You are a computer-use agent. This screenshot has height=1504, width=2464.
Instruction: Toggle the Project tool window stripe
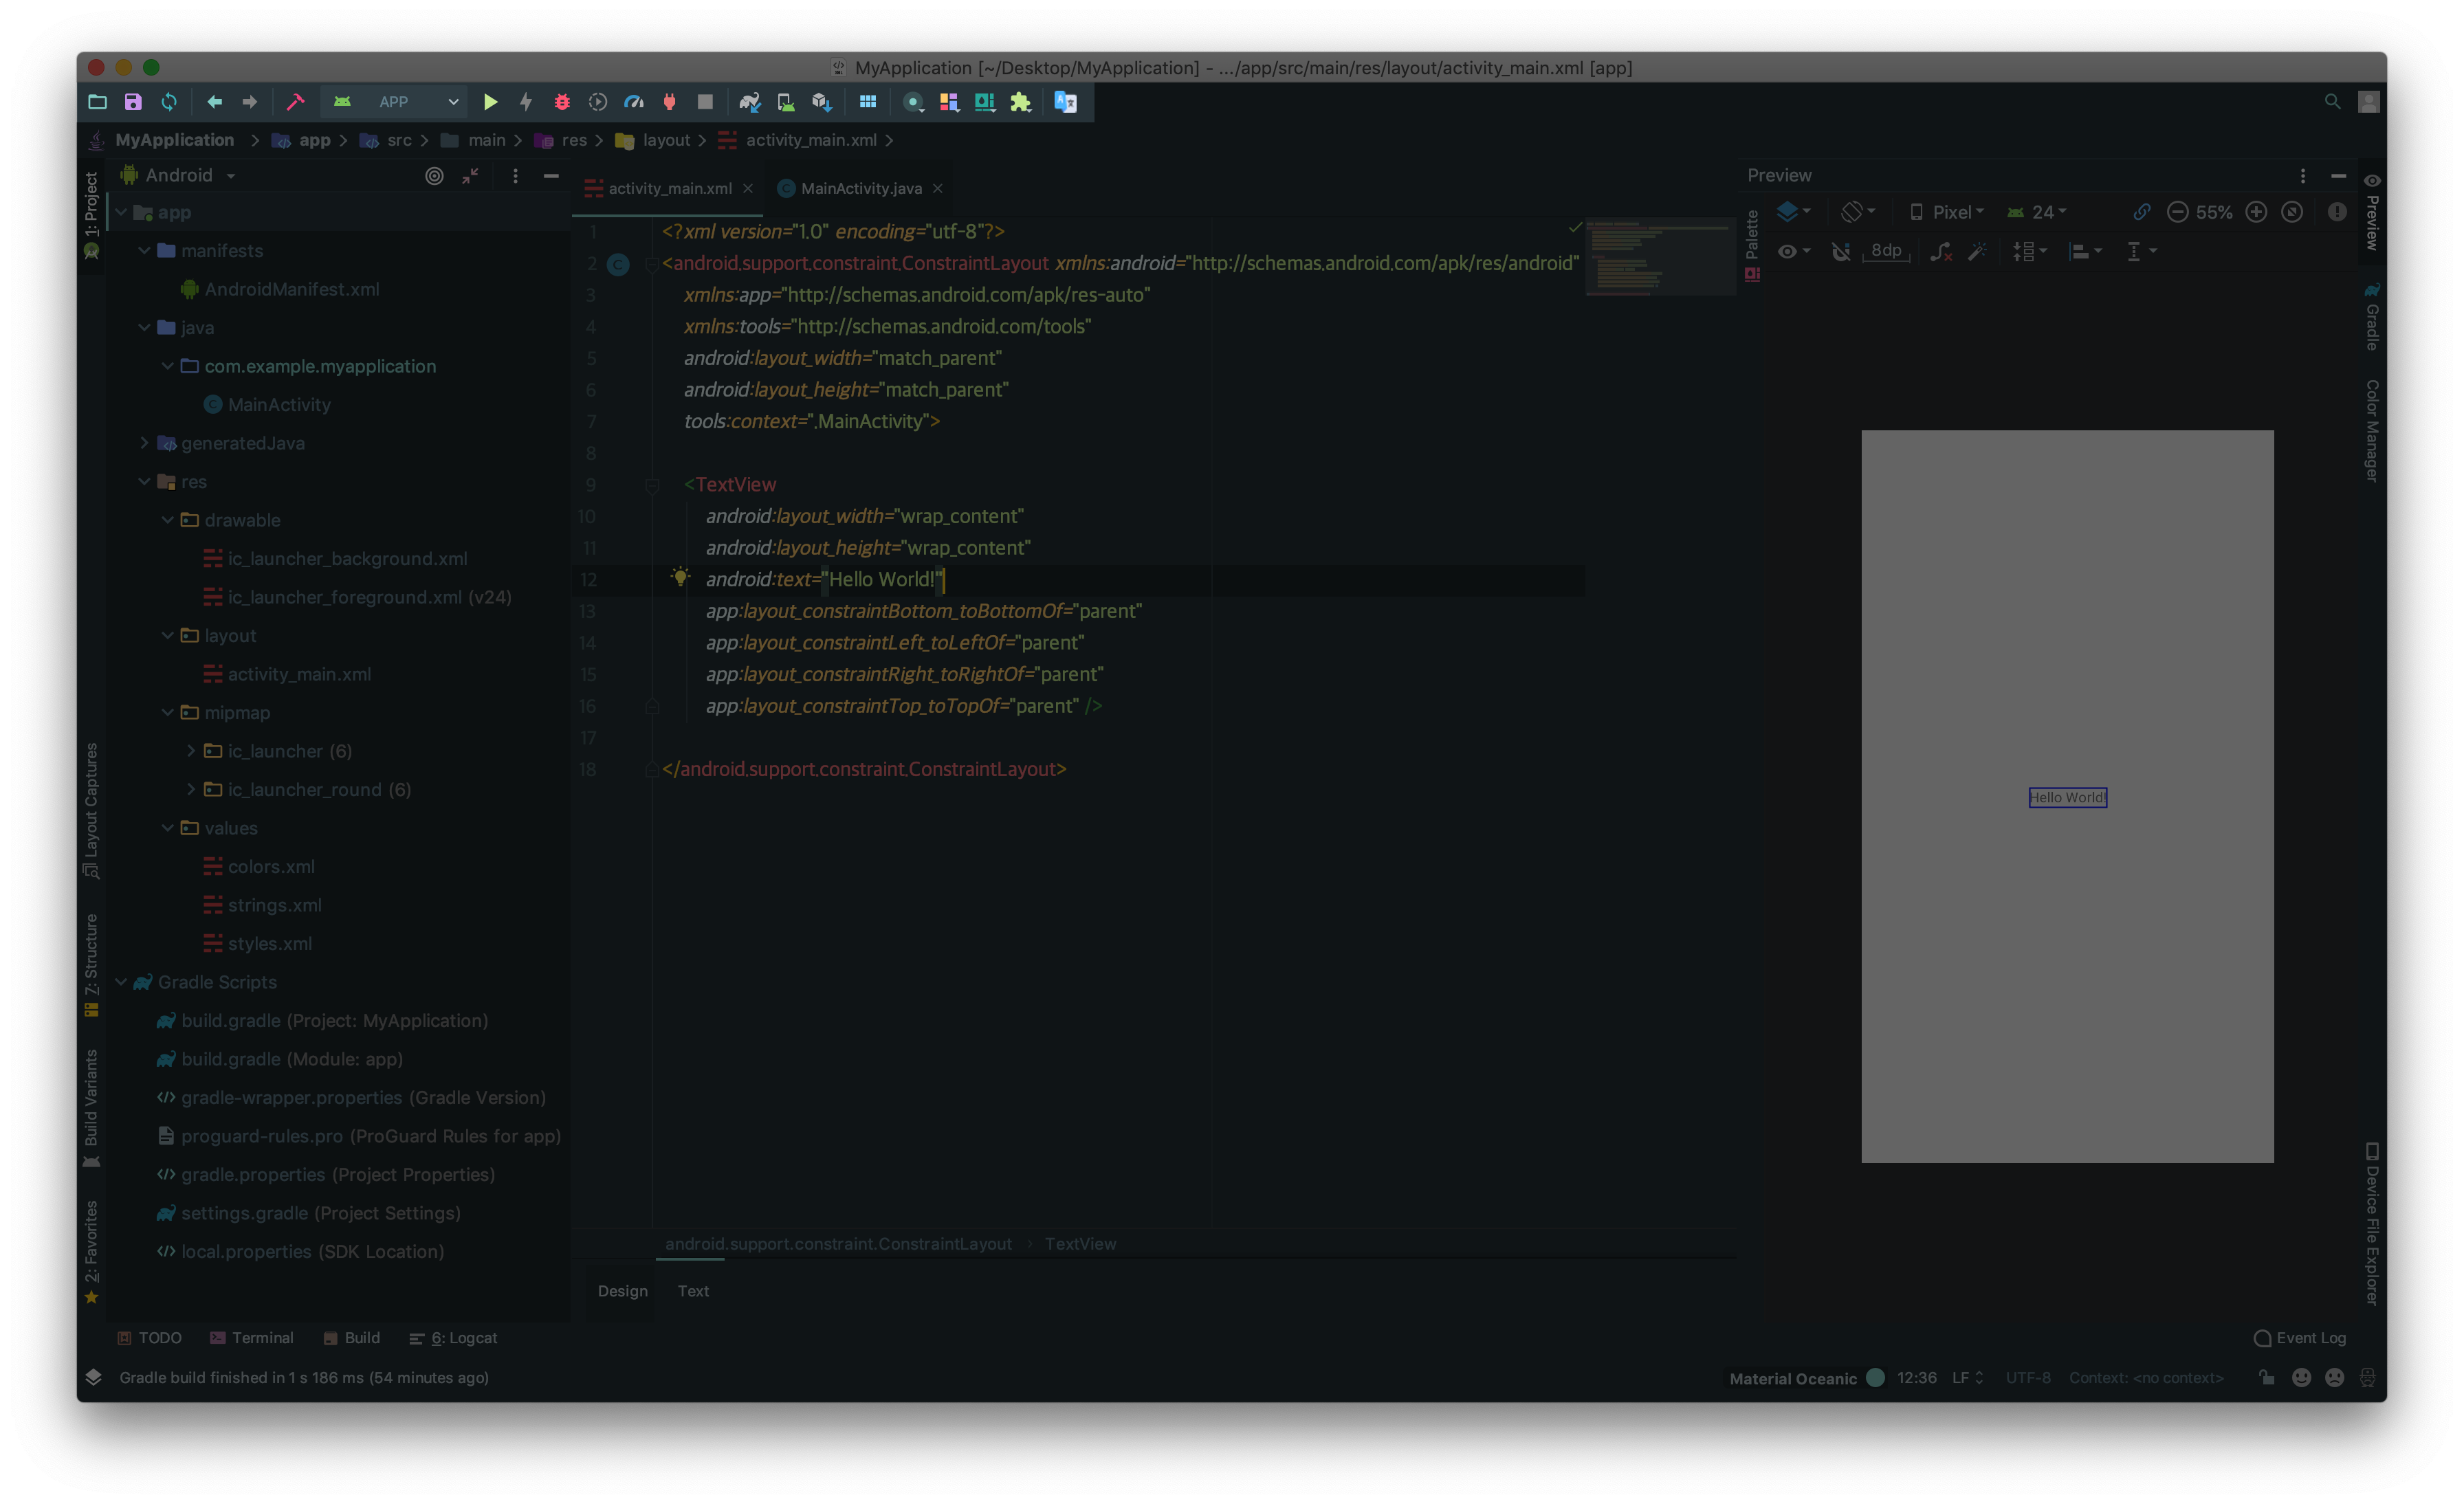tap(91, 205)
